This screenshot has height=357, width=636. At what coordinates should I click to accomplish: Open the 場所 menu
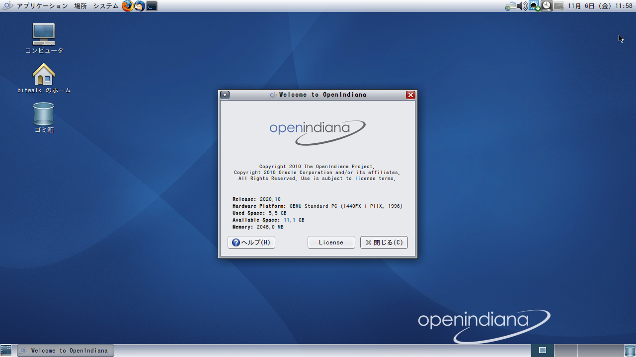pyautogui.click(x=80, y=6)
